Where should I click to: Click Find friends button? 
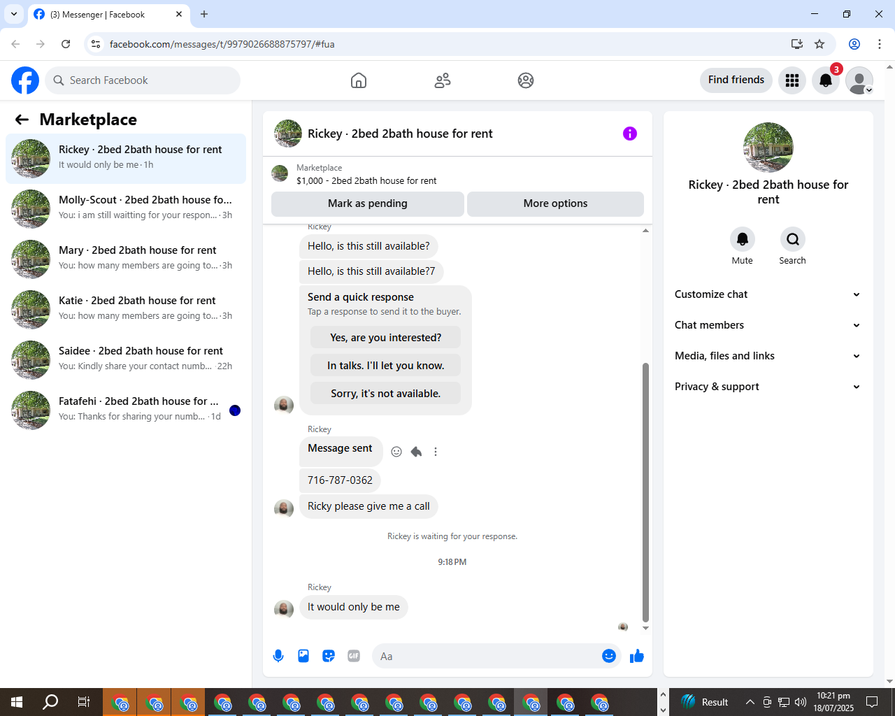pos(736,80)
